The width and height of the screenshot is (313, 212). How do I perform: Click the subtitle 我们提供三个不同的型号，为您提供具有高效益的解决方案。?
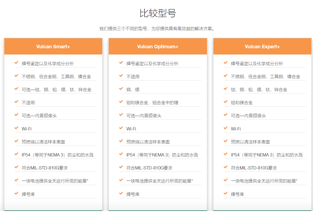point(158,29)
